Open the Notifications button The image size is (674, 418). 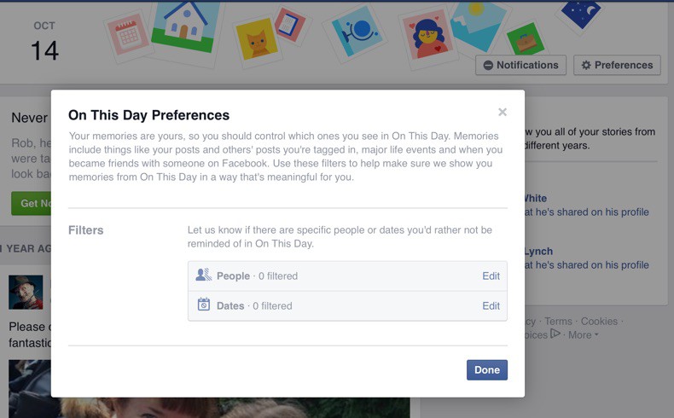point(520,65)
